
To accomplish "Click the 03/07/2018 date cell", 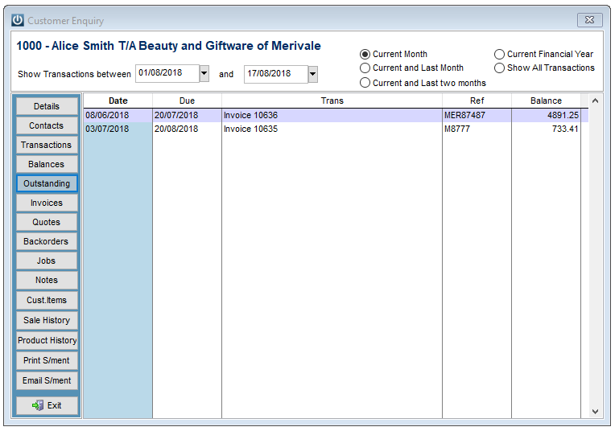I will (x=118, y=129).
